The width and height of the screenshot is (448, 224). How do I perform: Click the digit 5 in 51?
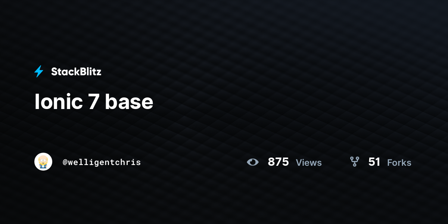click(372, 162)
